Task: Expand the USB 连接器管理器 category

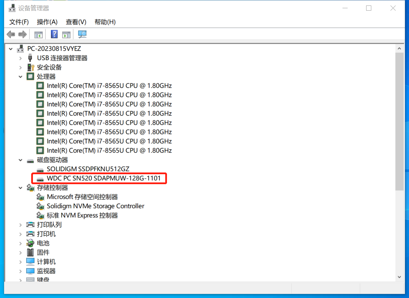Action: pyautogui.click(x=21, y=58)
